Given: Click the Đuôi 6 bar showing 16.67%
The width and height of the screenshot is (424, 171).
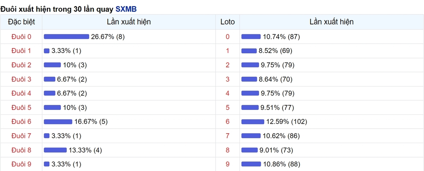Looking at the screenshot, I should coord(58,122).
